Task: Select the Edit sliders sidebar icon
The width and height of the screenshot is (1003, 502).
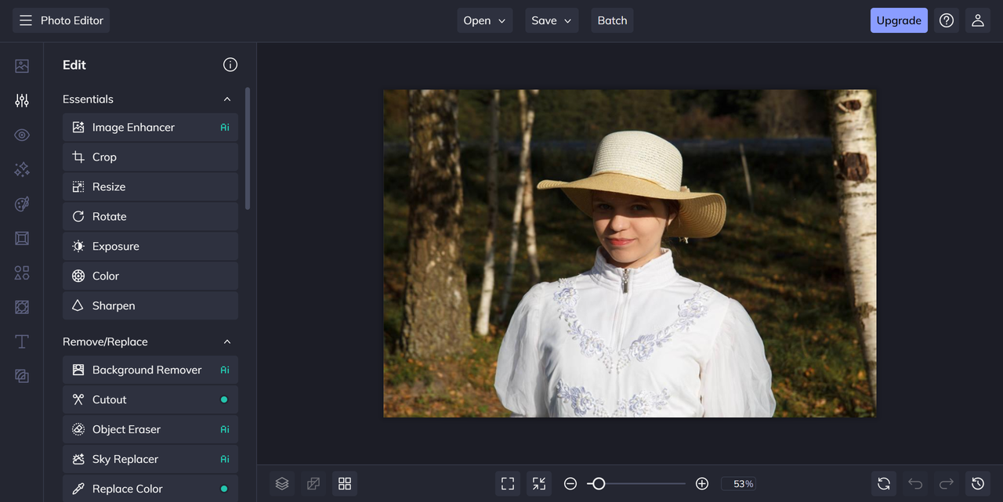Action: [x=22, y=100]
